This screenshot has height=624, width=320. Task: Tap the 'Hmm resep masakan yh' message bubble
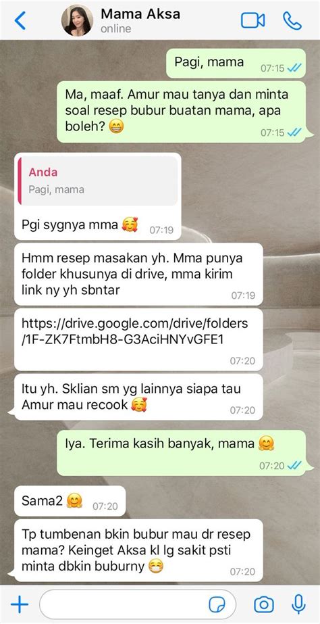click(x=138, y=274)
